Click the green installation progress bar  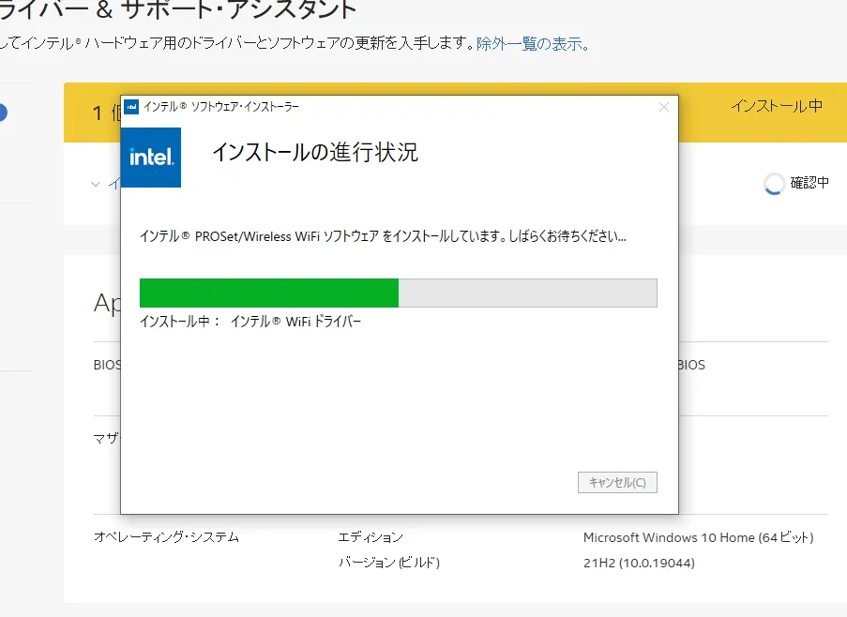point(399,293)
